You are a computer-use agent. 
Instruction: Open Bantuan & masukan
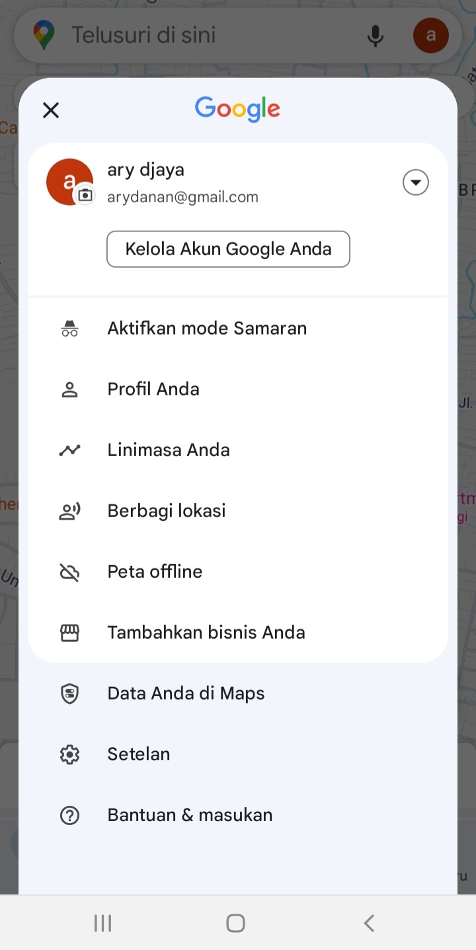click(238, 815)
